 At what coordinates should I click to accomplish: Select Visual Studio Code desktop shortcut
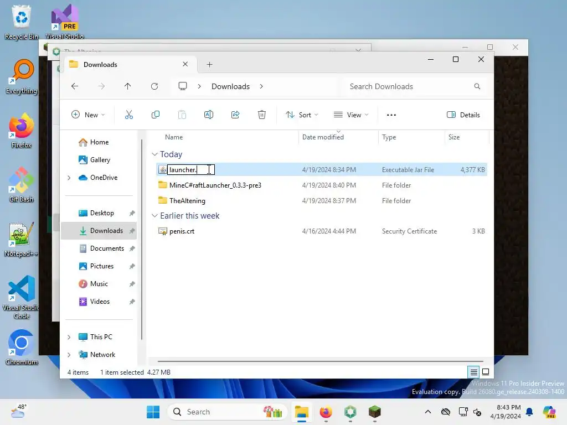[22, 297]
